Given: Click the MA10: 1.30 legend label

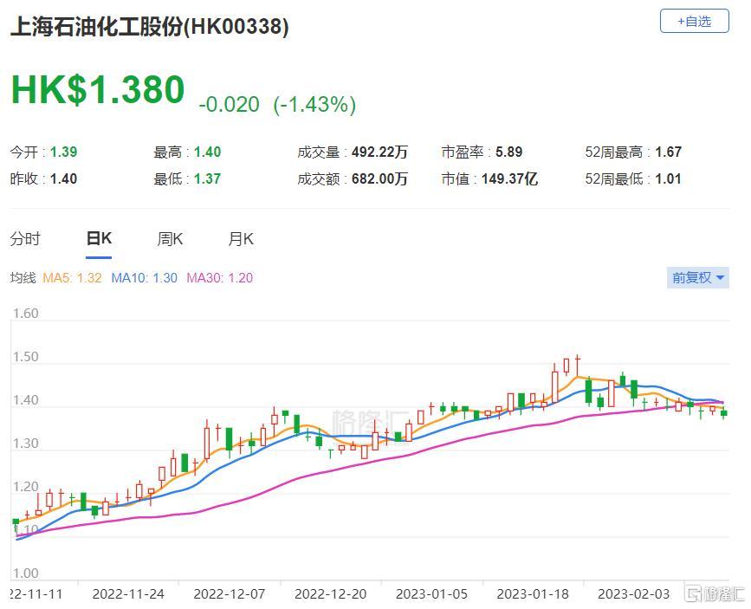Looking at the screenshot, I should [144, 278].
